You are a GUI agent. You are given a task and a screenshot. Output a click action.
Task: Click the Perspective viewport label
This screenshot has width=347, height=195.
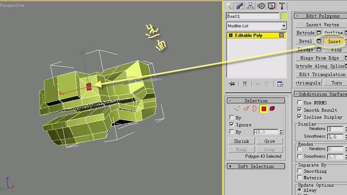click(x=12, y=5)
